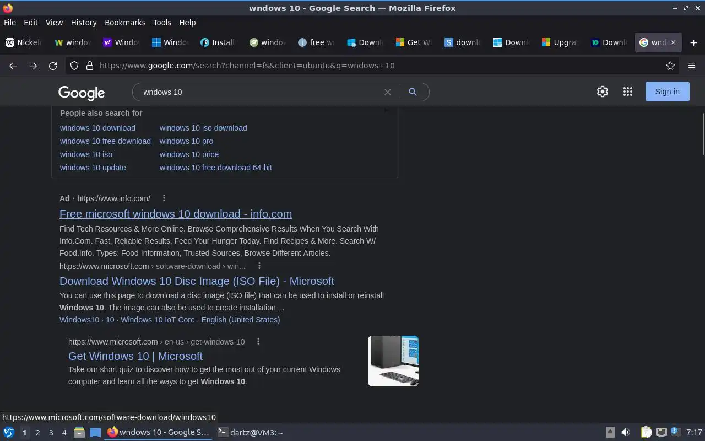The height and width of the screenshot is (441, 705).
Task: Clear the Google search box text
Action: tap(388, 92)
